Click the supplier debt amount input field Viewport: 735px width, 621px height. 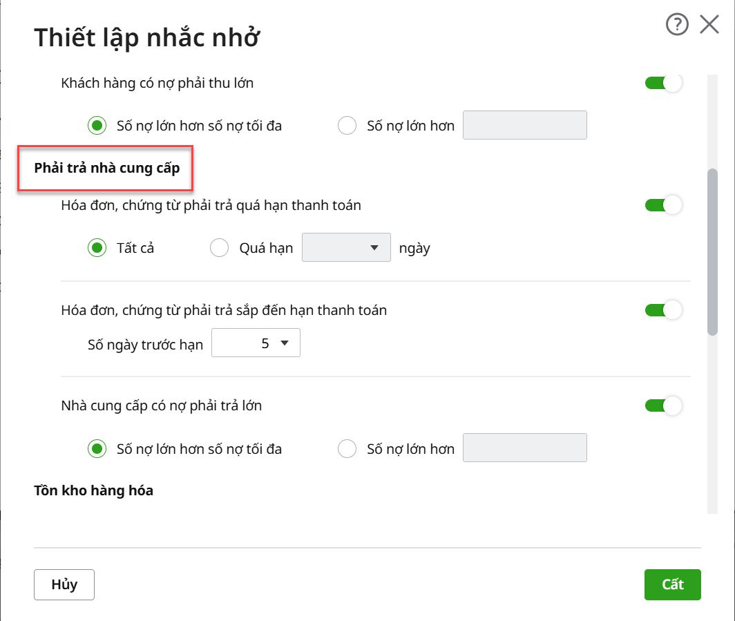(524, 448)
